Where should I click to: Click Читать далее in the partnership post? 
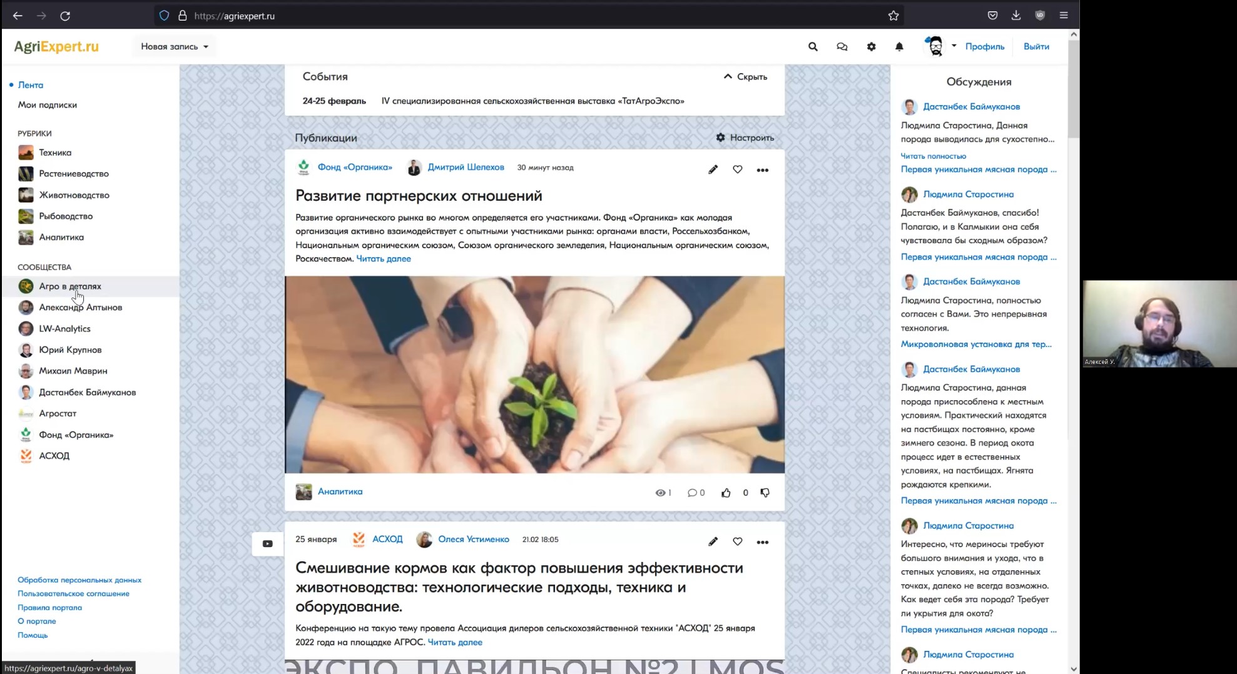(384, 259)
